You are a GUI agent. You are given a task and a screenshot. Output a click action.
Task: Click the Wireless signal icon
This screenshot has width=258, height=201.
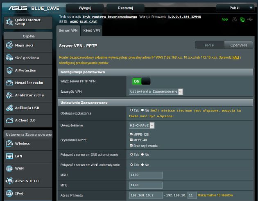(x=9, y=144)
